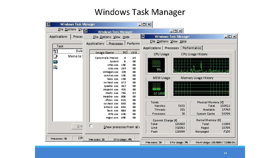Open Options menu in middle Task Manager
The width and height of the screenshot is (280, 158).
pyautogui.click(x=106, y=37)
